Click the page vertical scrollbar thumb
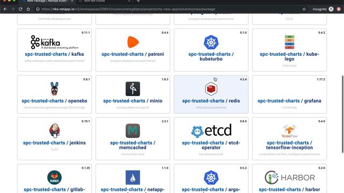344x193 pixels. pyautogui.click(x=342, y=114)
